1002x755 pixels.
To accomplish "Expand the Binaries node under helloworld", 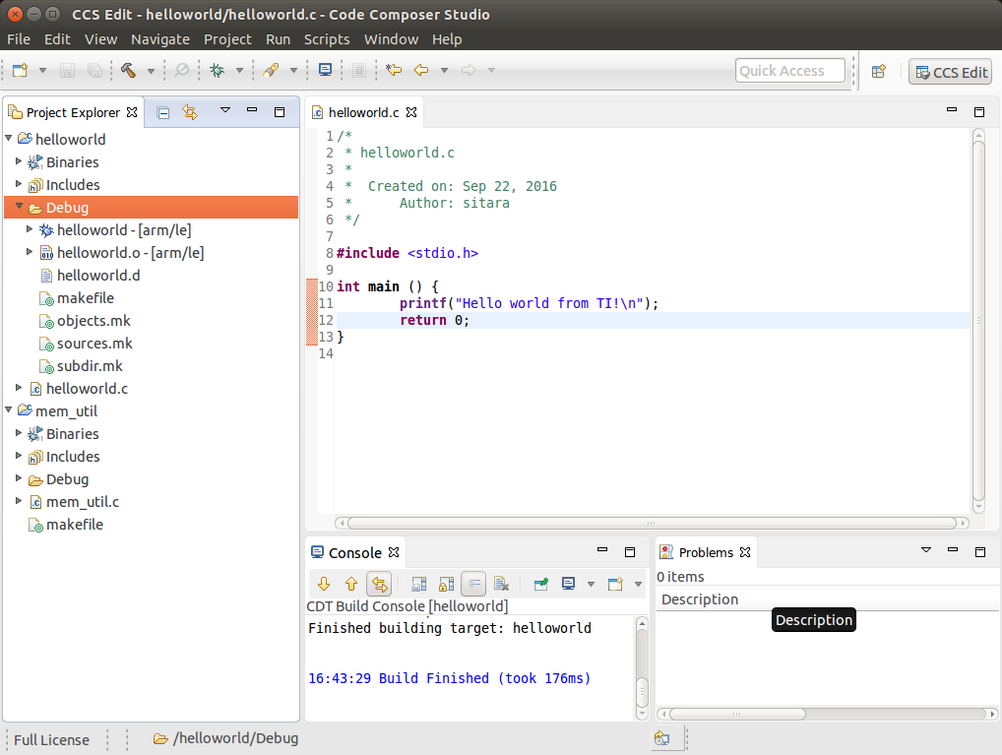I will coord(19,162).
